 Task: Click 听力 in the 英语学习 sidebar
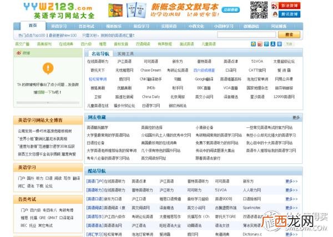pyautogui.click(x=39, y=178)
